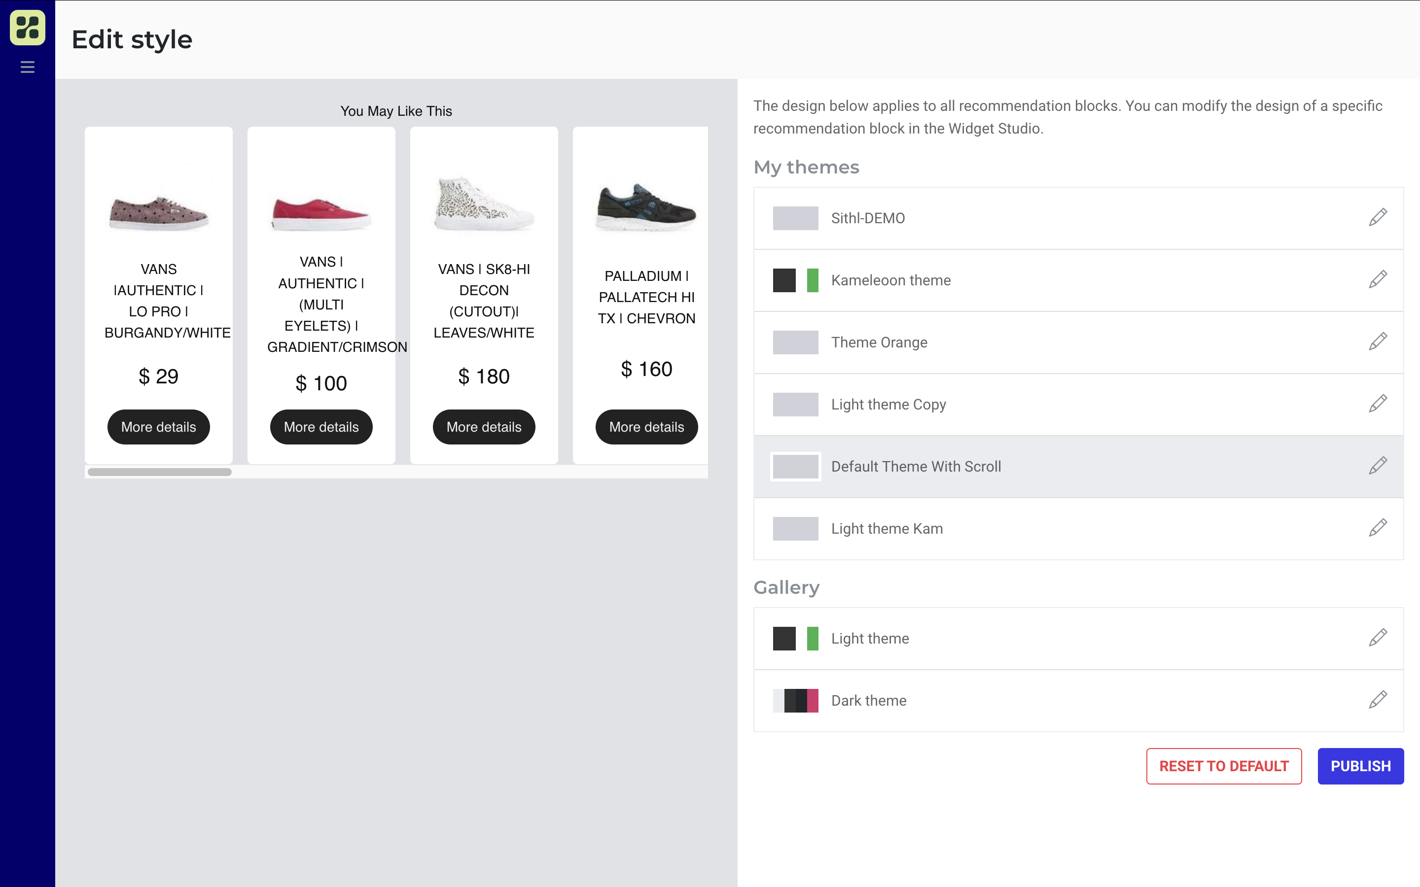
Task: Edit Default Theme With Scroll pencil icon
Action: tap(1378, 466)
